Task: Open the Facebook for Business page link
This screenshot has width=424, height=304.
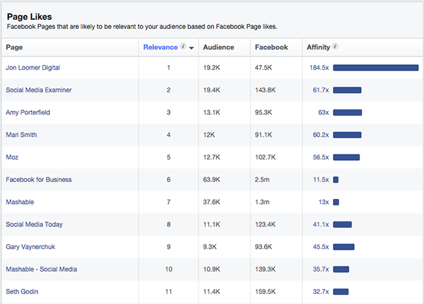Action: click(39, 180)
